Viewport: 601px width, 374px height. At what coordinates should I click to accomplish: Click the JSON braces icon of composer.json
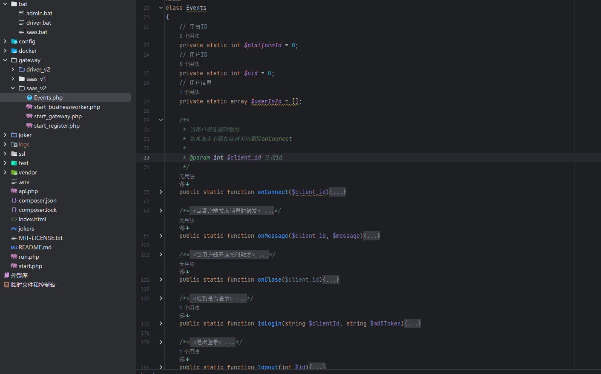tap(14, 200)
